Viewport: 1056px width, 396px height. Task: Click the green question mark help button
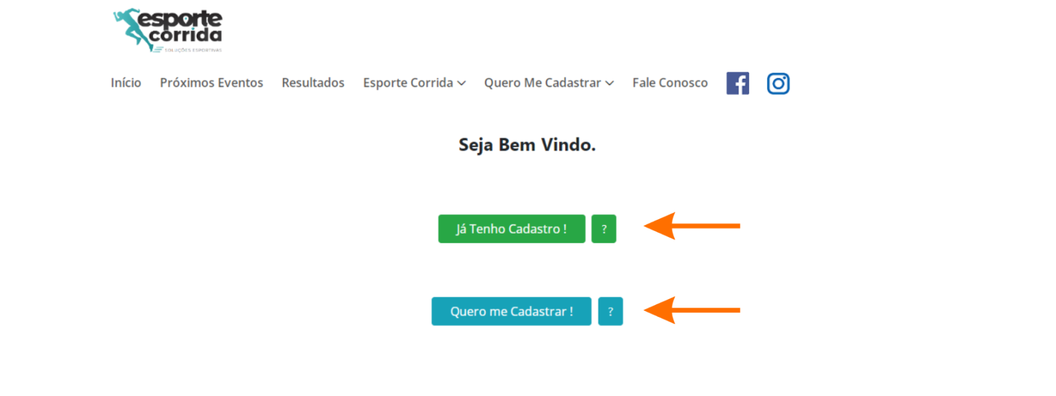tap(603, 229)
